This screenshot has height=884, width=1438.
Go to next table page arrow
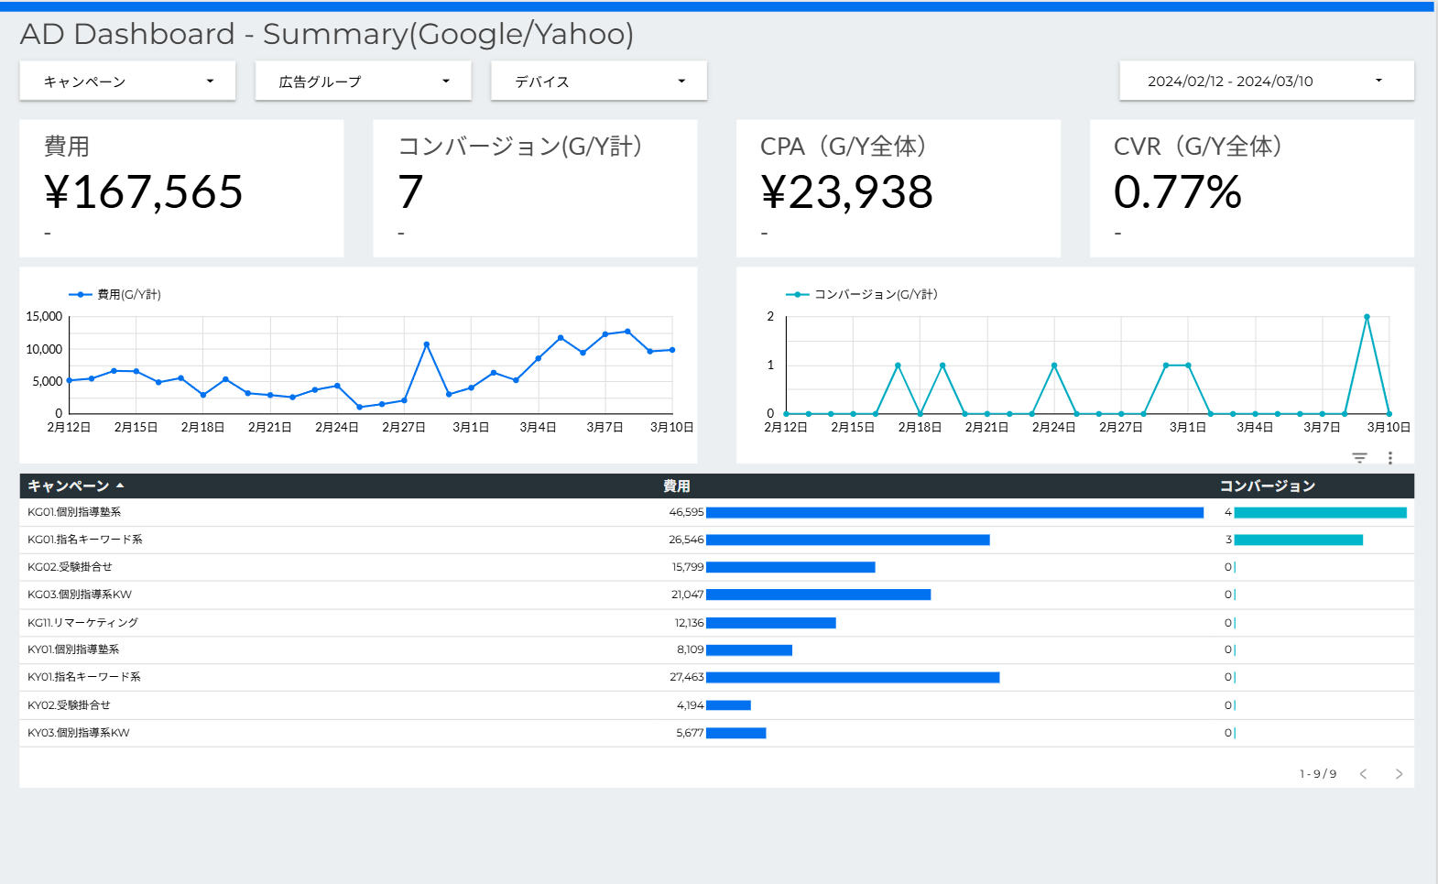1399,774
